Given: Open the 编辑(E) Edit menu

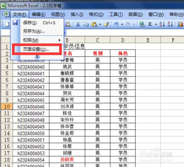Looking at the screenshot, I should pyautogui.click(x=39, y=15).
